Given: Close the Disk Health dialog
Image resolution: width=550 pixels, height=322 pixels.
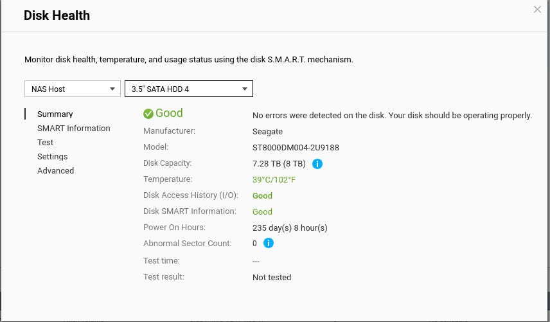Looking at the screenshot, I should 537,10.
